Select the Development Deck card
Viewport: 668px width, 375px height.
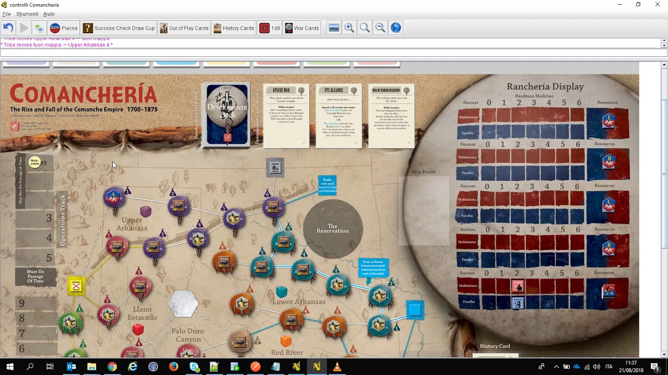(227, 115)
